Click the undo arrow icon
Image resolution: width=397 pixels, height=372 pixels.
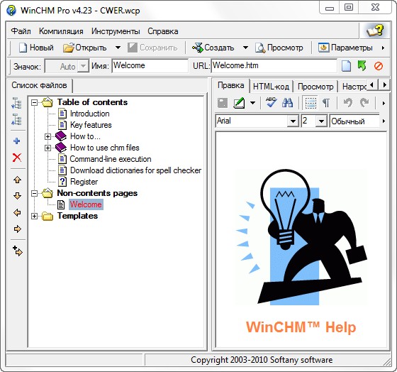[348, 103]
